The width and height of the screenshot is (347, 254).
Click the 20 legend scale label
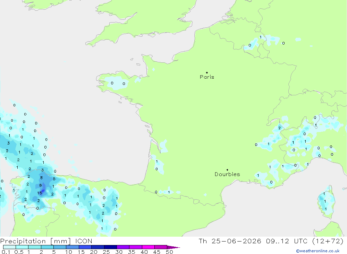tap(94, 252)
